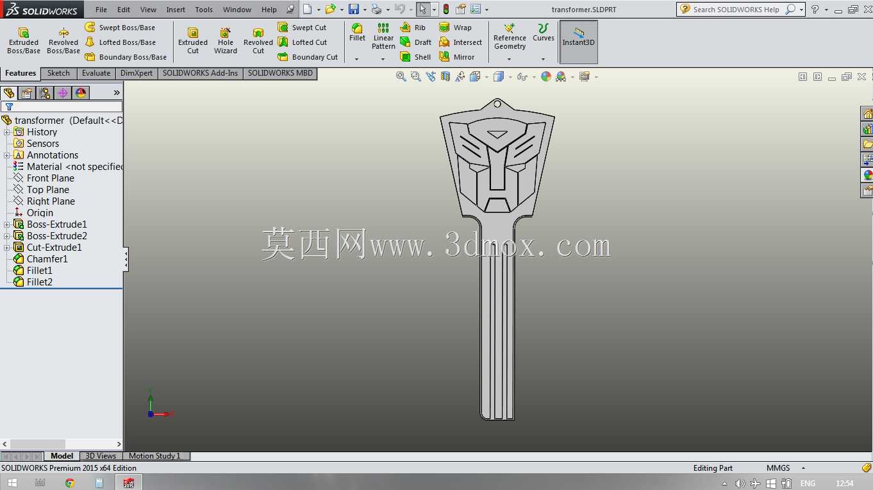Expand the History tree node
This screenshot has height=490, width=873.
coord(7,132)
